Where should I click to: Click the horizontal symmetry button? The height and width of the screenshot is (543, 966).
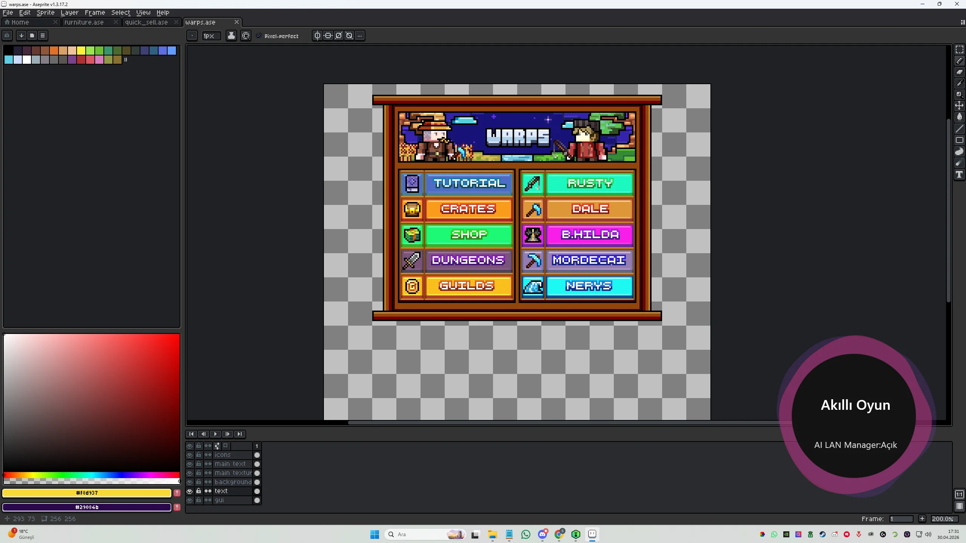click(317, 36)
